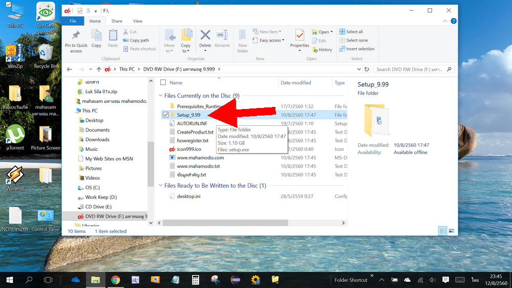Toggle checkbox on This PC desktop icon
Image resolution: width=512 pixels, height=288 pixels.
click(x=9, y=5)
